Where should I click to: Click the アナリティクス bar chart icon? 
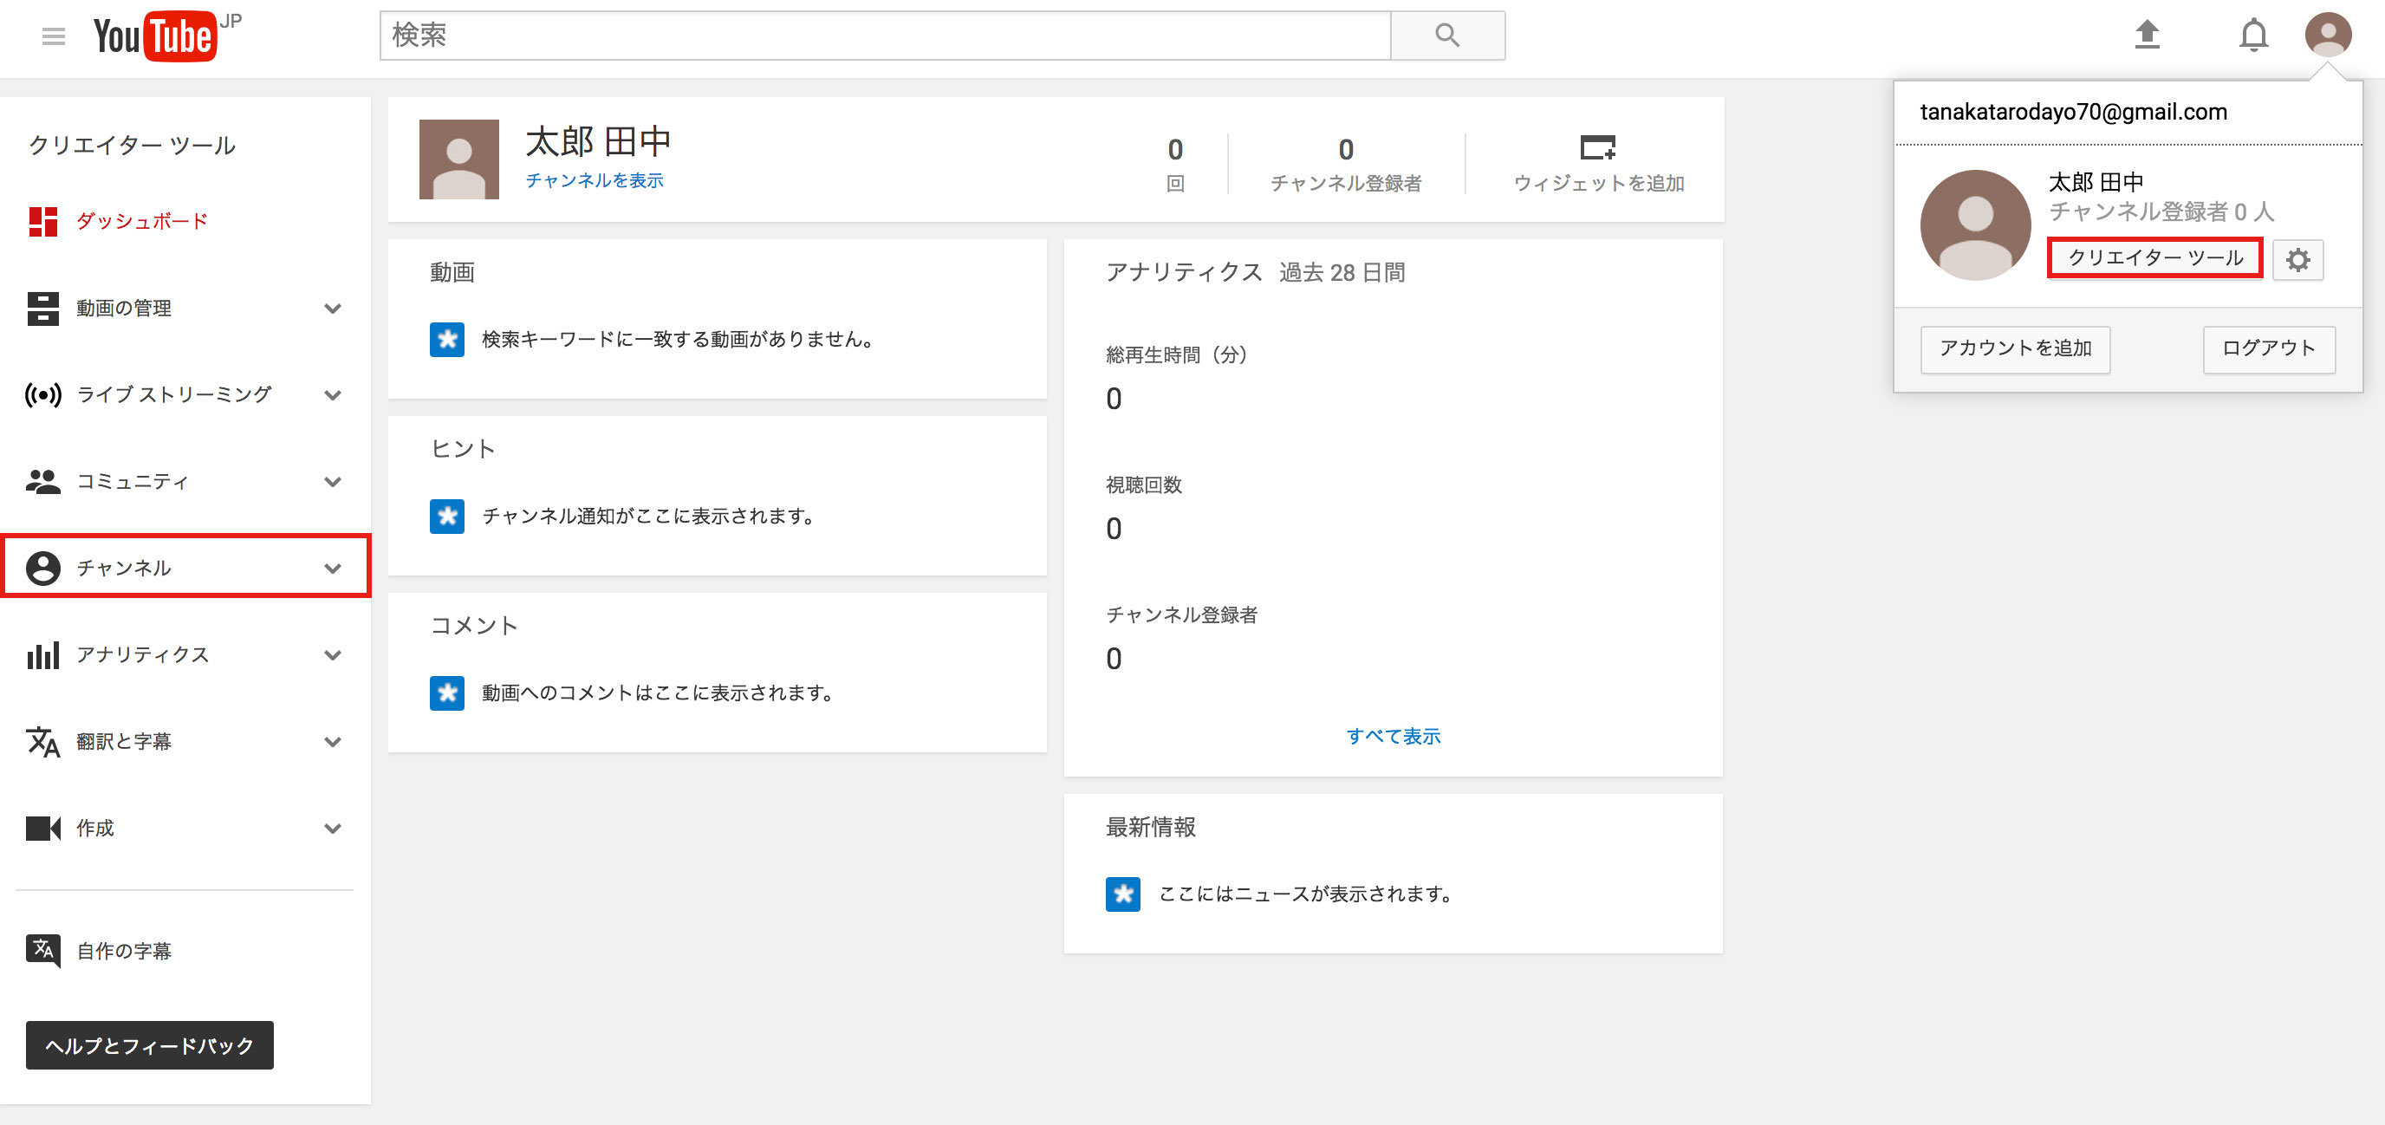[42, 655]
